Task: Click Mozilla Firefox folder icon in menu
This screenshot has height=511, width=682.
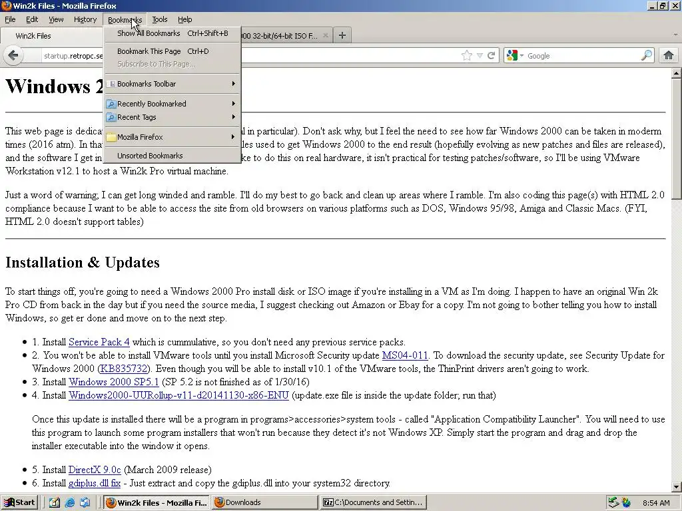Action: tap(111, 137)
